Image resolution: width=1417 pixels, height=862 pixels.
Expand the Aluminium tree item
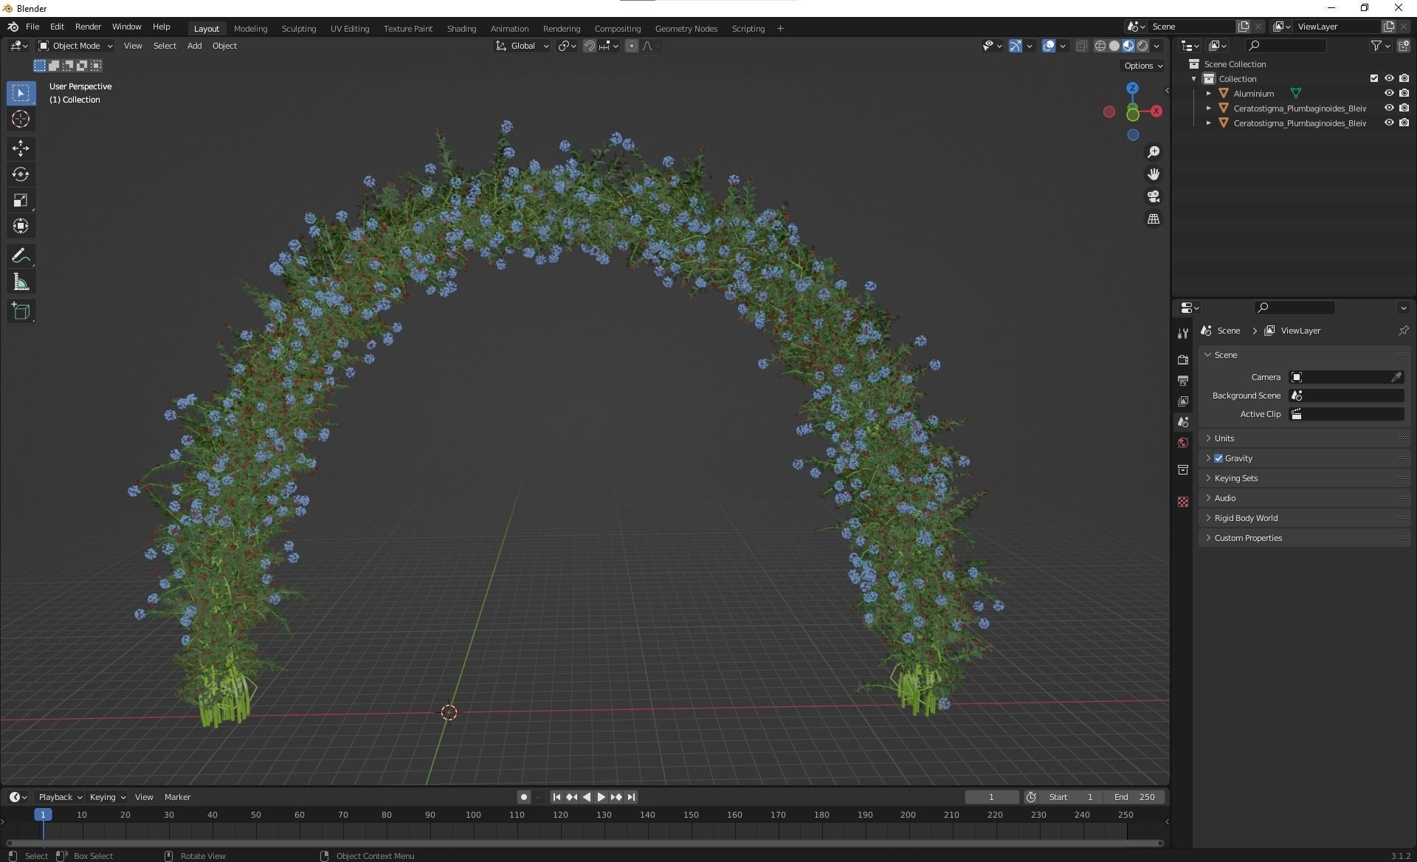click(x=1208, y=94)
